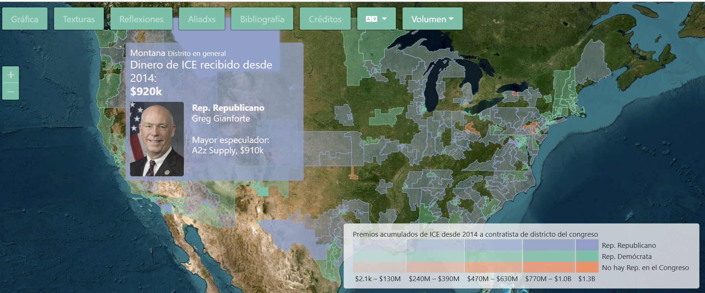View the Créditos page
Image resolution: width=705 pixels, height=293 pixels.
325,19
